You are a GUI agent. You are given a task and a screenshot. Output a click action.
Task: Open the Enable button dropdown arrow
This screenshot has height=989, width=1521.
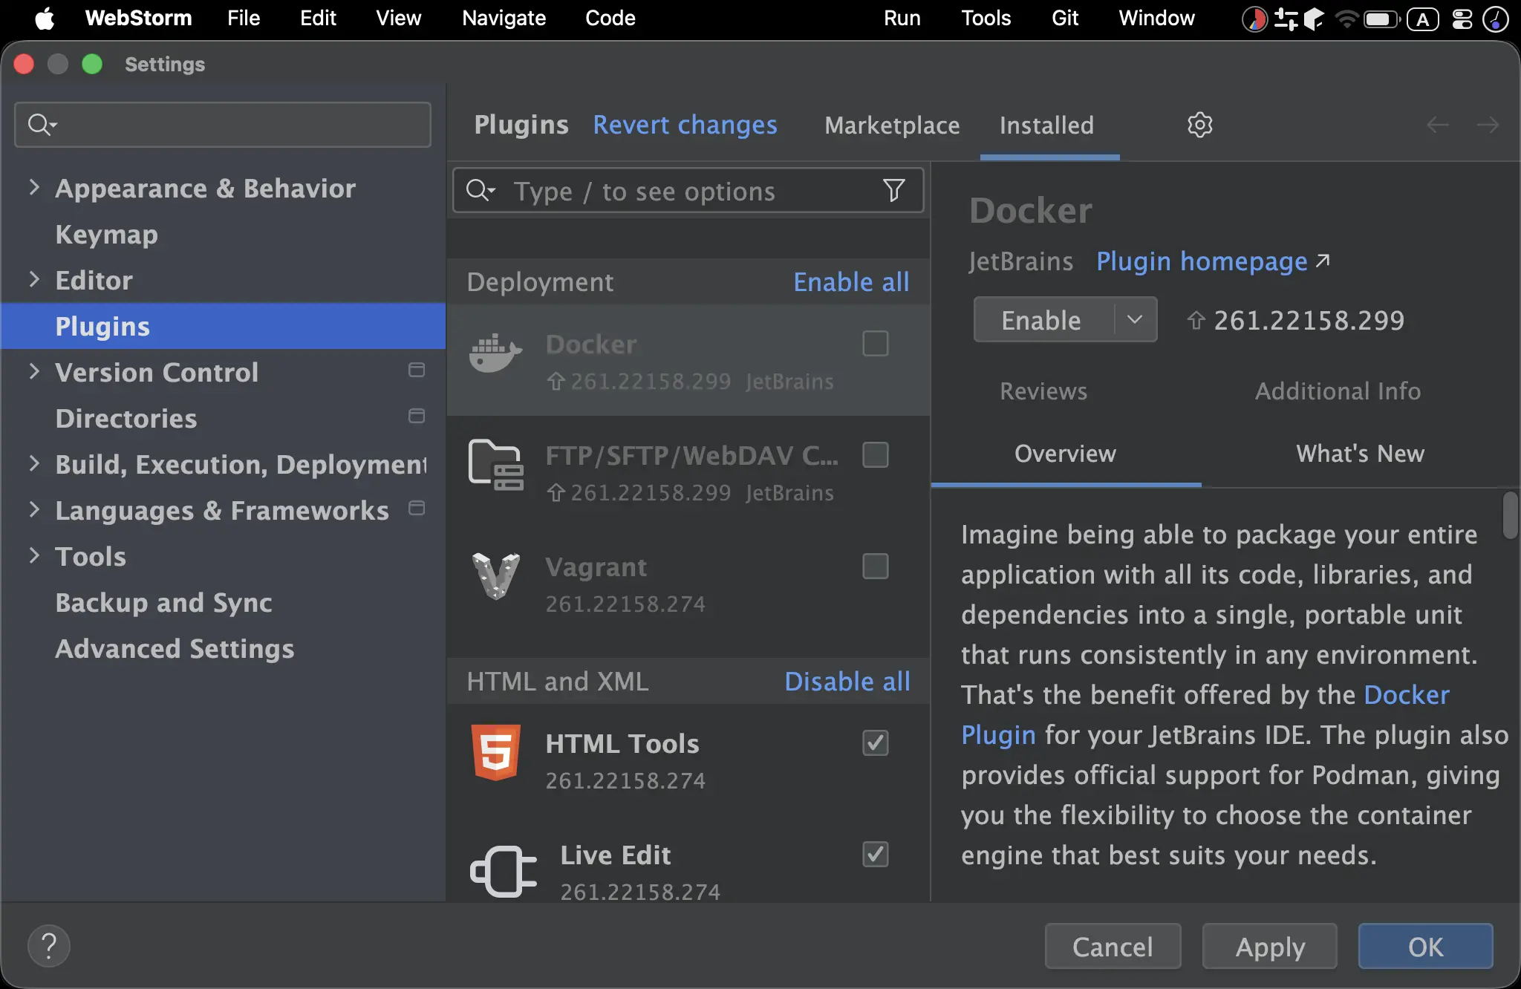[x=1135, y=319]
